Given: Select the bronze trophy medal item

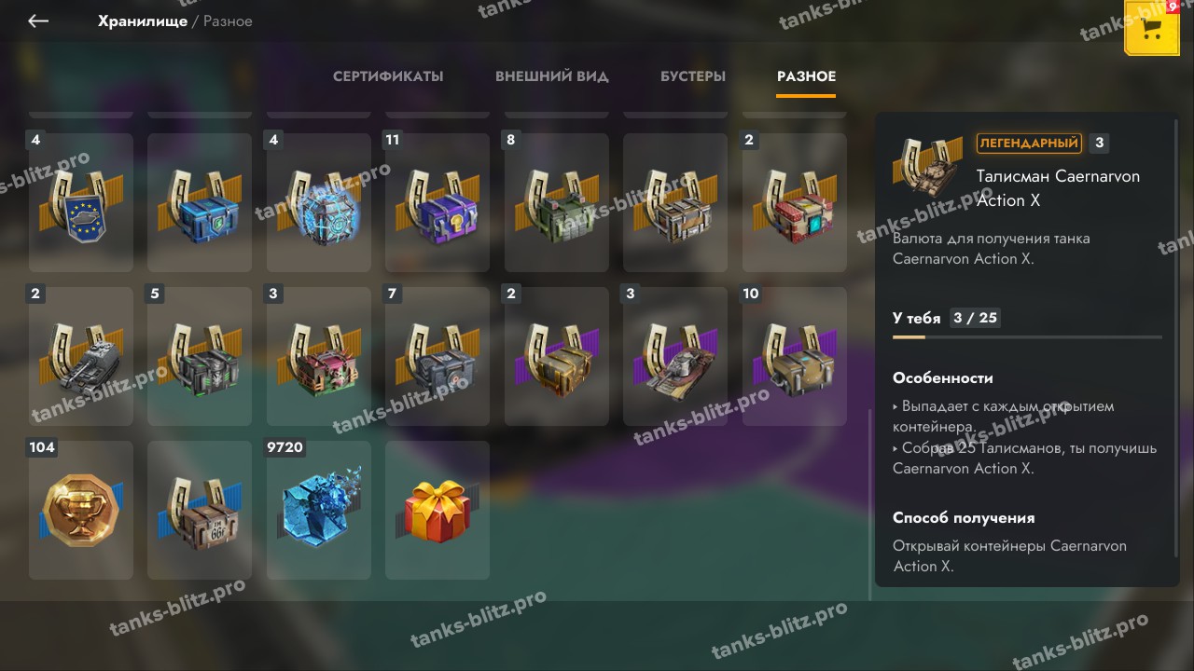Looking at the screenshot, I should click(x=81, y=510).
